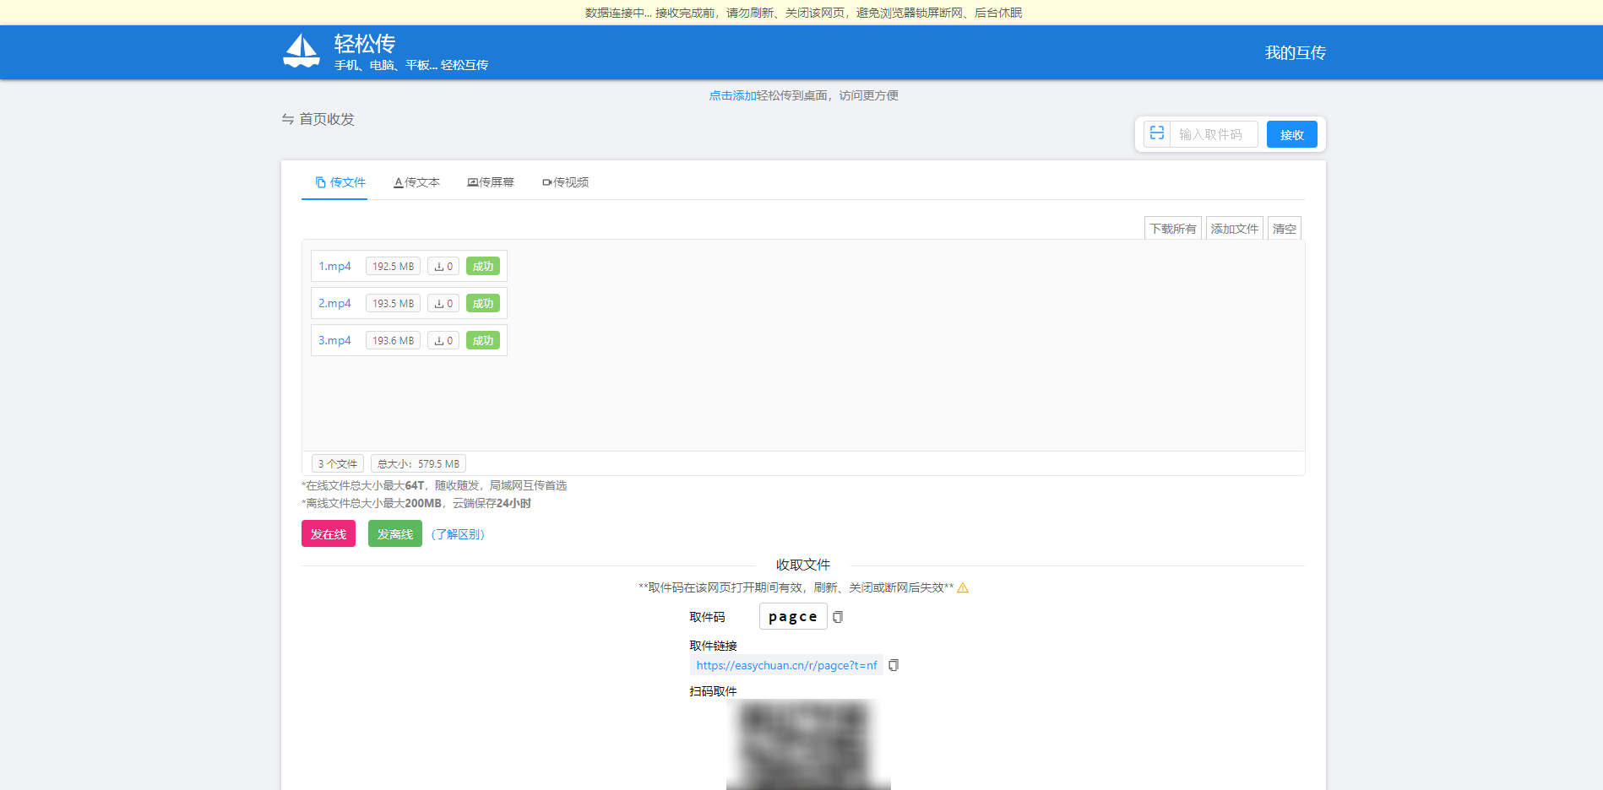Switch to the 传视频 tab

[x=565, y=182]
